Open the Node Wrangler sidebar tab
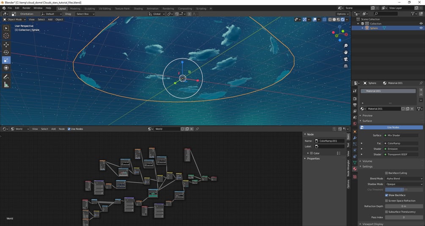The image size is (425, 226). (x=348, y=168)
